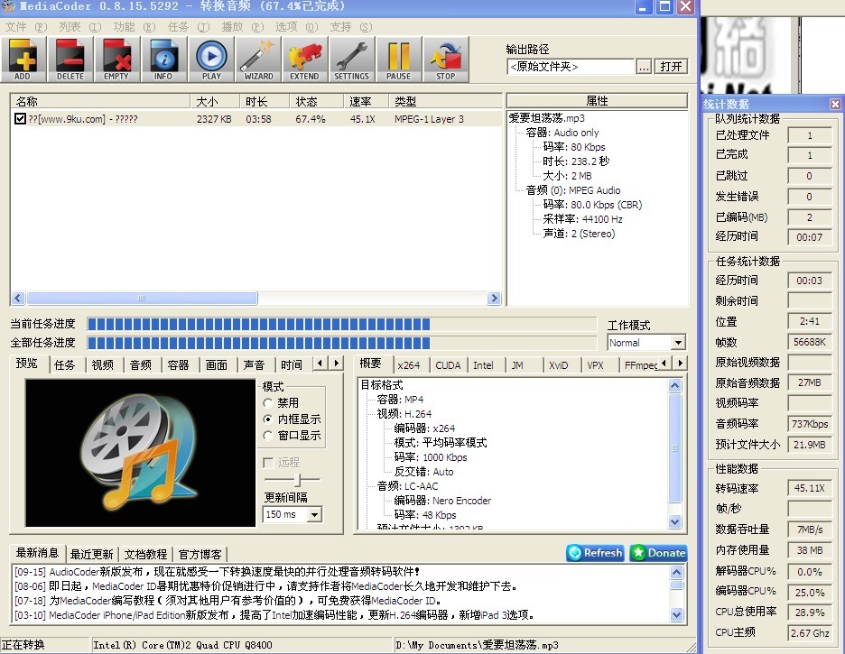Toggle the 远程 checkbox
The width and height of the screenshot is (845, 654).
pyautogui.click(x=268, y=463)
